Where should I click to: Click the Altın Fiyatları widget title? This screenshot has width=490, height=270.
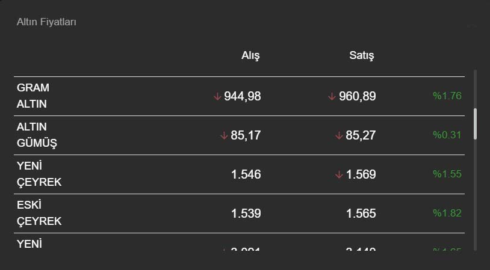pyautogui.click(x=46, y=22)
